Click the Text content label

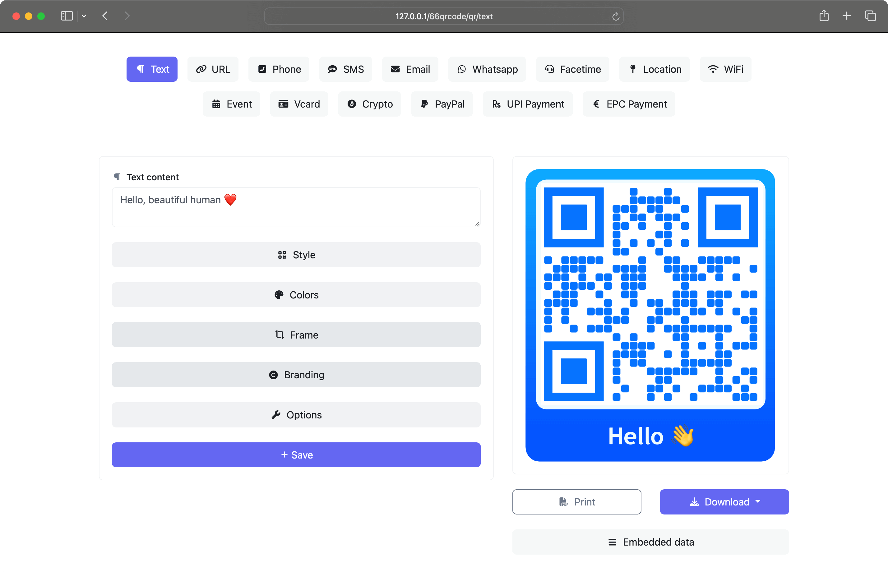pos(152,177)
